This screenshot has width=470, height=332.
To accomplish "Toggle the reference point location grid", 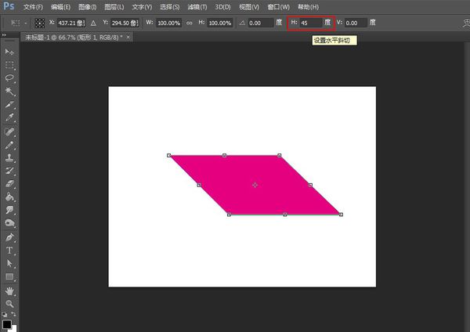I will point(38,23).
